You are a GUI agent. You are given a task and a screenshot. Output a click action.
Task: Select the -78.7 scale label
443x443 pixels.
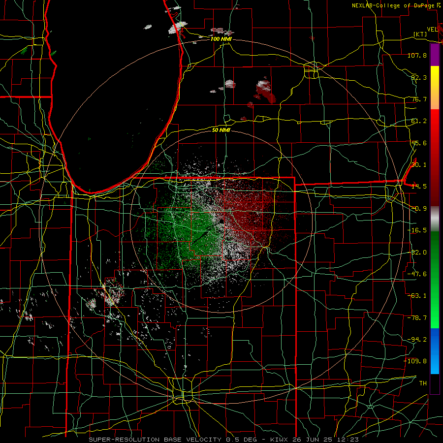(x=417, y=318)
